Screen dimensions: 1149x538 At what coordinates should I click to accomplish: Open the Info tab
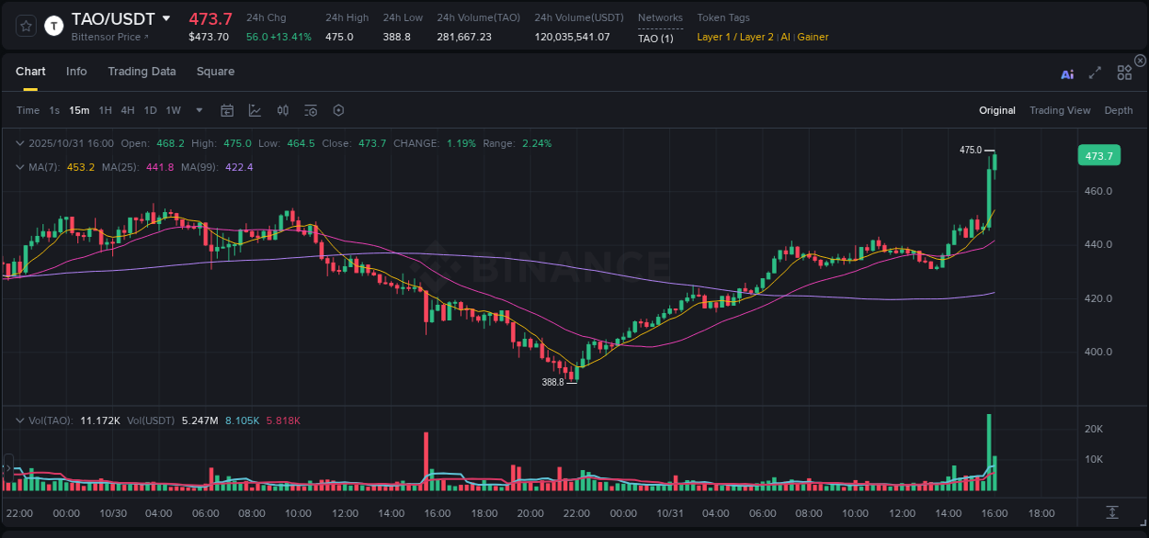click(x=76, y=71)
